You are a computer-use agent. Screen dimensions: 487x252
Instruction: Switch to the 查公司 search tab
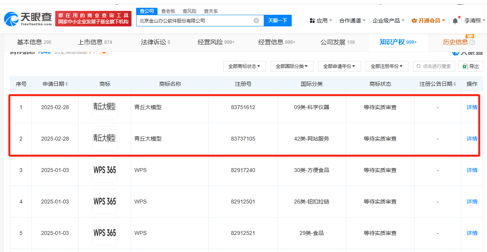click(x=147, y=11)
